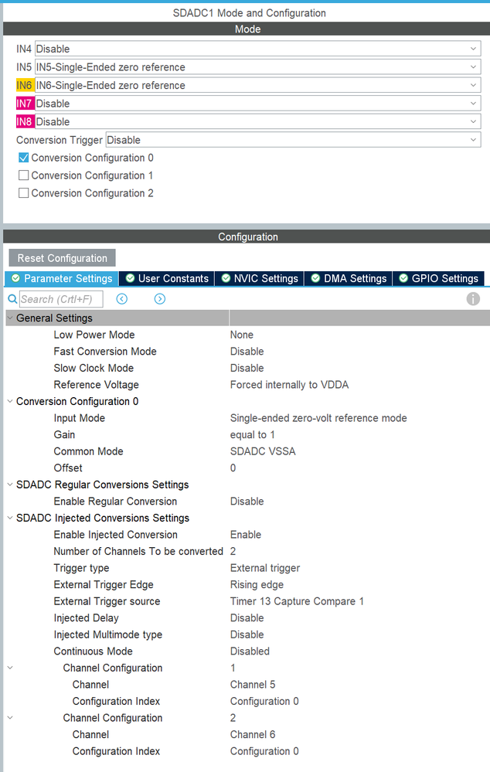This screenshot has height=772, width=490.
Task: Open the IN4 mode dropdown
Action: point(257,49)
